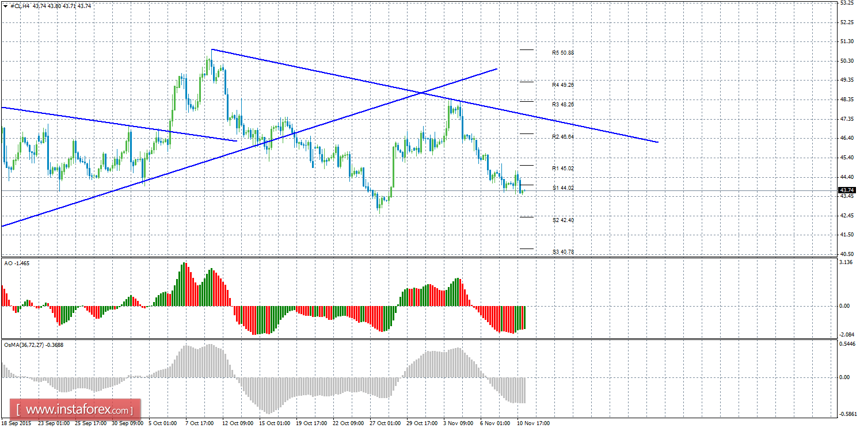Select the 49.35 price axis value
Viewport: 860px width, 428px height.
click(847, 80)
